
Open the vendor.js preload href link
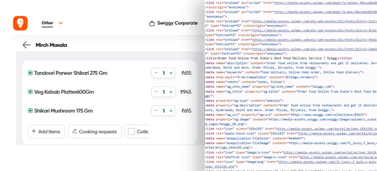pyautogui.click(x=326, y=3)
